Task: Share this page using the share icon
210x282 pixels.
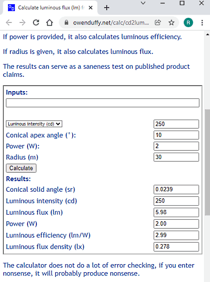Action: [158, 22]
